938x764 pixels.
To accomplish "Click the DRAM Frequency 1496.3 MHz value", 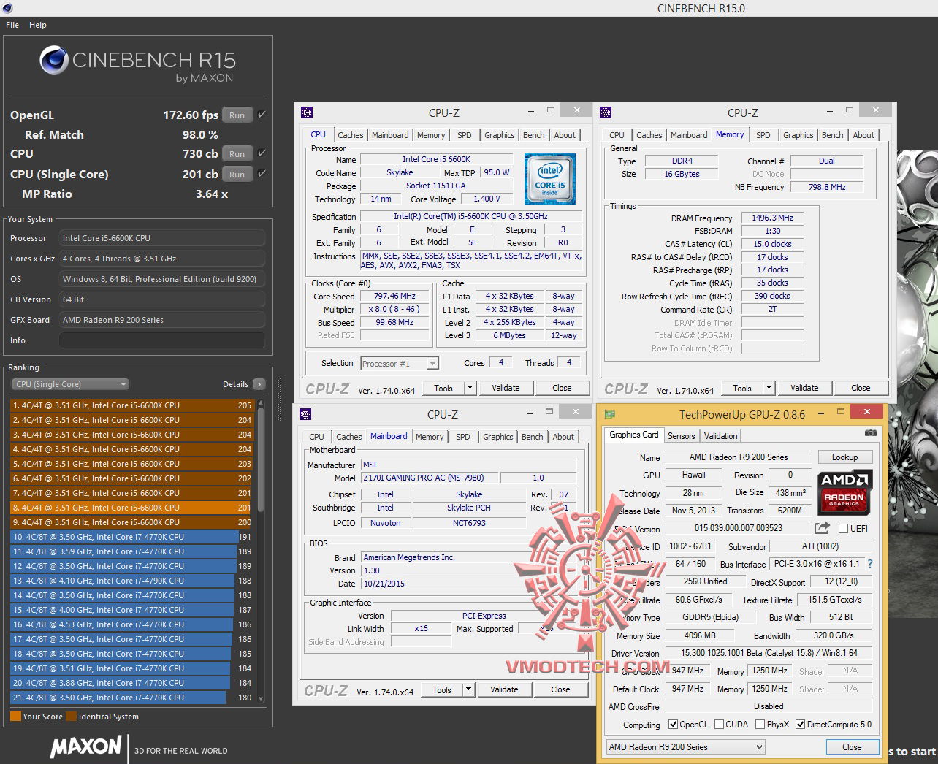I will pyautogui.click(x=772, y=218).
